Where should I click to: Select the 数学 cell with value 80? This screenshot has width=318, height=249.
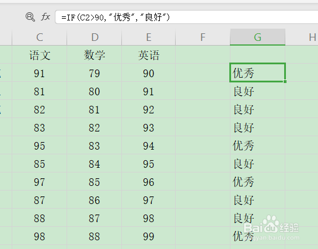pyautogui.click(x=95, y=91)
